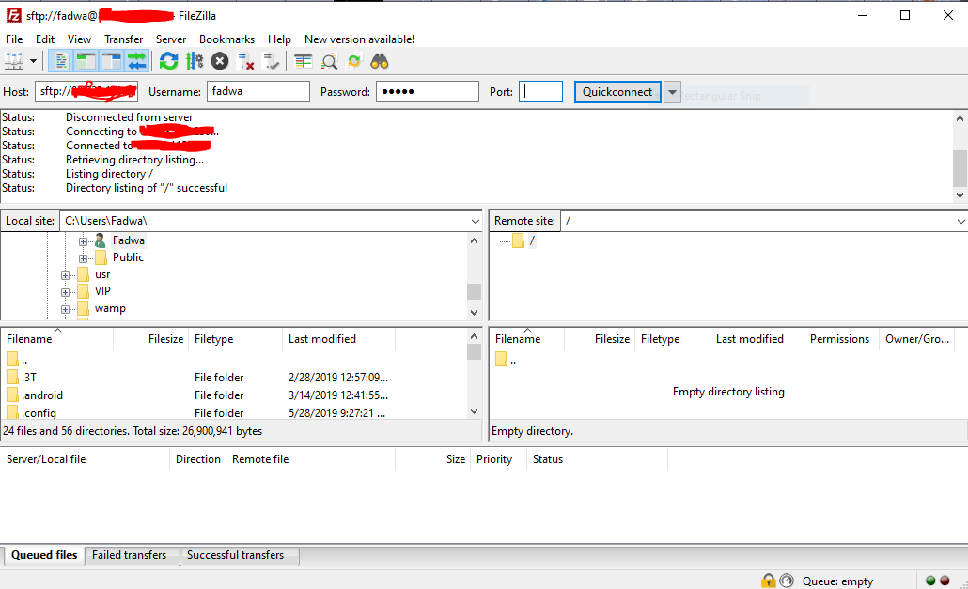Screen dimensions: 968x589
Task: Switch to the Queued files tab
Action: coord(44,555)
